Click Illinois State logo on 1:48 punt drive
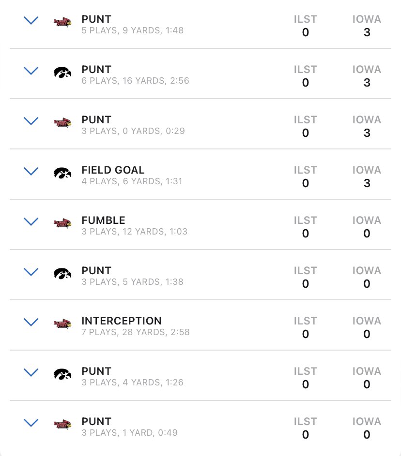The width and height of the screenshot is (401, 456). (62, 22)
